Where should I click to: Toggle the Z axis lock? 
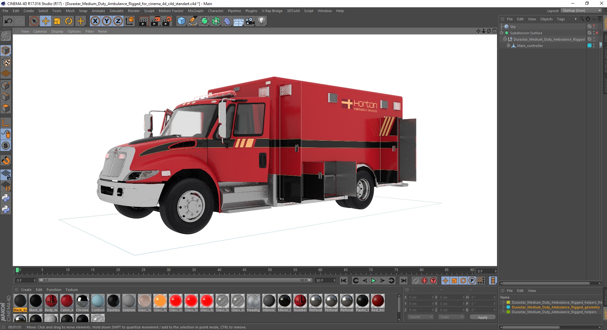click(x=118, y=21)
